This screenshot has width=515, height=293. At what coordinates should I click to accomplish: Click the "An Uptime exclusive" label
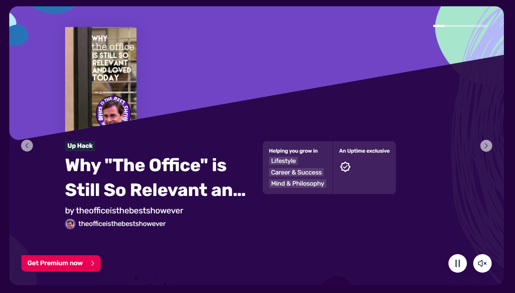coord(364,151)
